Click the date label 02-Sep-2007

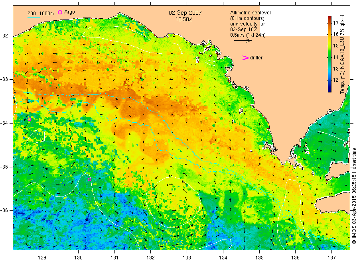click(x=185, y=13)
